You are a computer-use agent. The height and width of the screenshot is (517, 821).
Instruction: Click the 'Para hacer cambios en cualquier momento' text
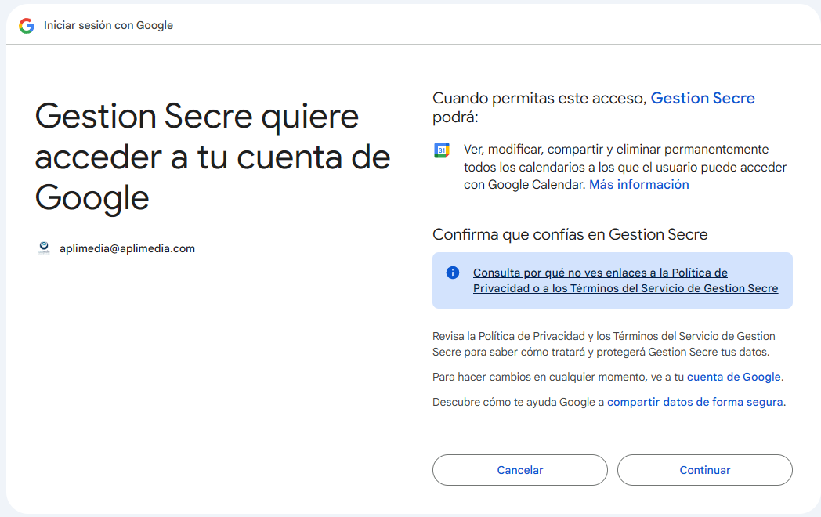coord(559,377)
